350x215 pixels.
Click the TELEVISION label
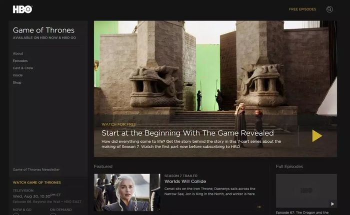tap(23, 191)
